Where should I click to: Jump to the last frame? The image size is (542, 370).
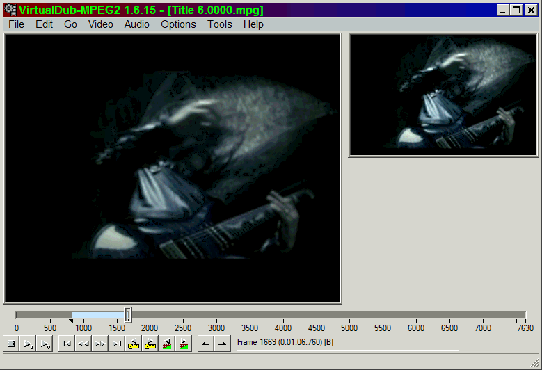tap(116, 344)
